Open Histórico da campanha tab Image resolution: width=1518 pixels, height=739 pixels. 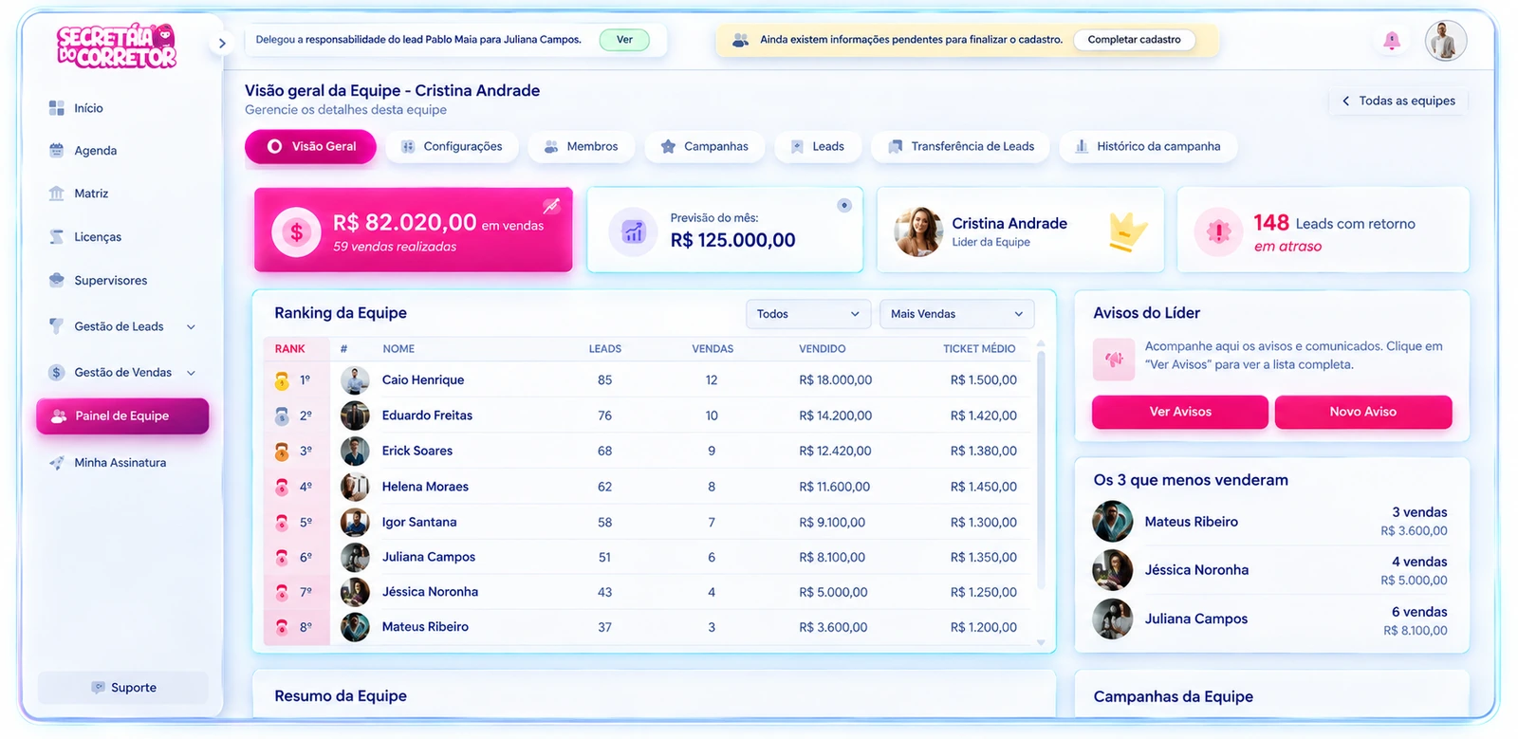(1148, 147)
